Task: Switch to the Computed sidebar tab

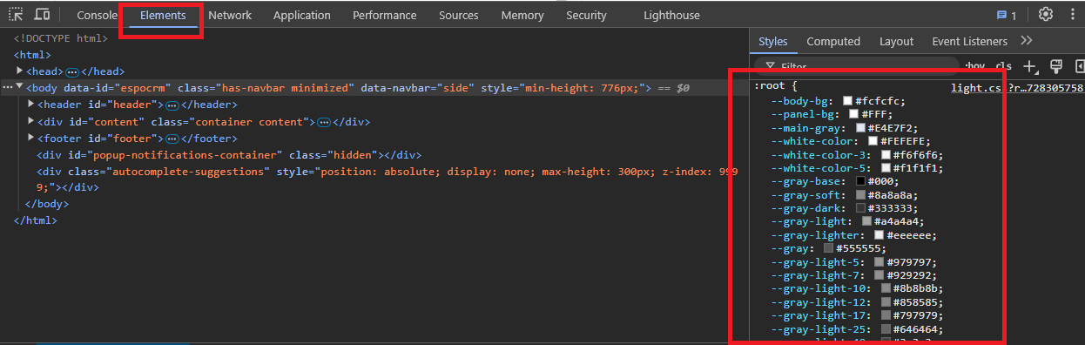Action: (x=833, y=41)
